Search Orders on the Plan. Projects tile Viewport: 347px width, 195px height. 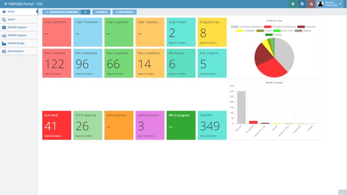pyautogui.click(x=208, y=73)
